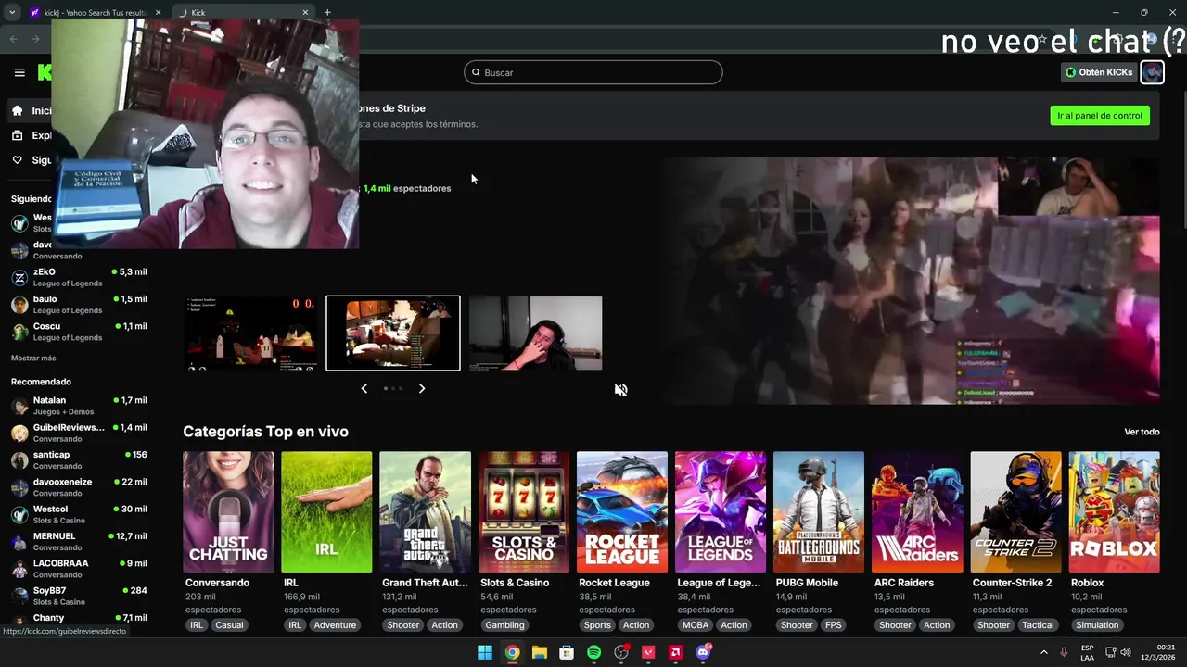The height and width of the screenshot is (667, 1187).
Task: Open Just Chatting category card
Action: [x=228, y=511]
